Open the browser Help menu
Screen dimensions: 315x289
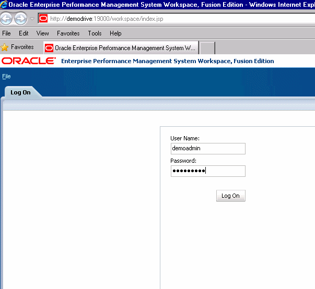(115, 33)
